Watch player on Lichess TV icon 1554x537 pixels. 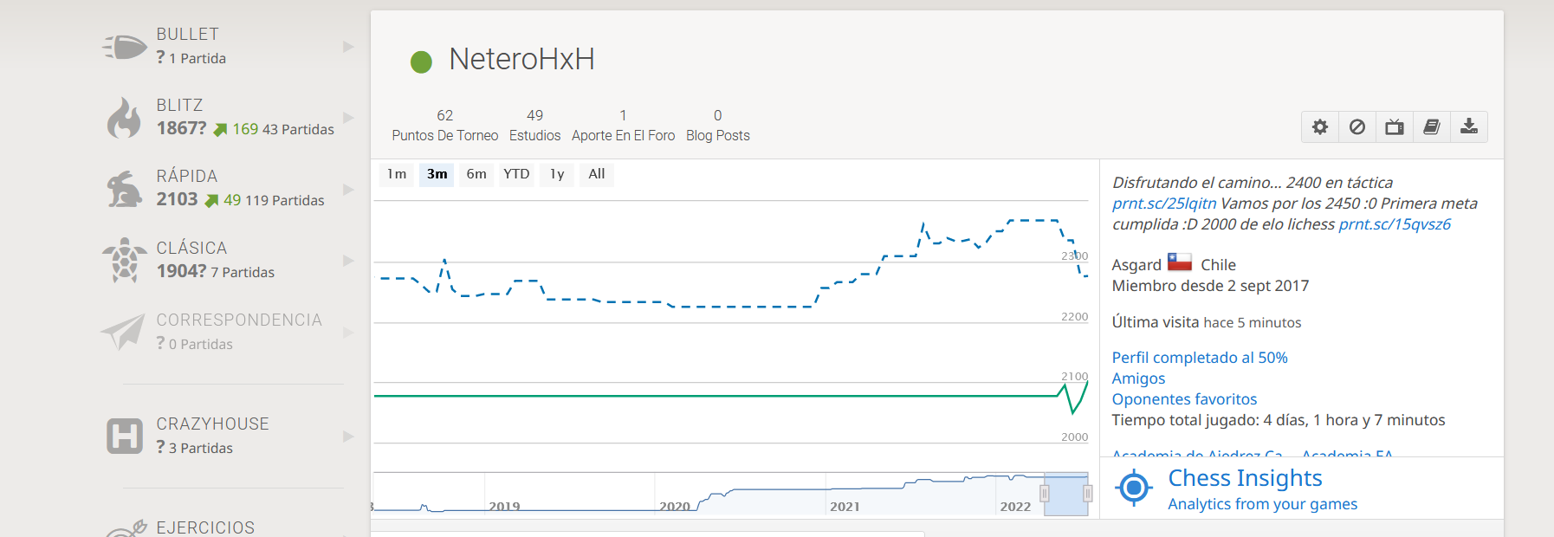click(1395, 127)
